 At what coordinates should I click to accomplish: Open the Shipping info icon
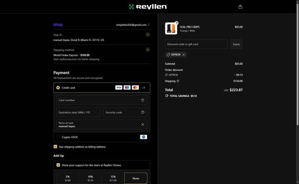[x=178, y=81]
